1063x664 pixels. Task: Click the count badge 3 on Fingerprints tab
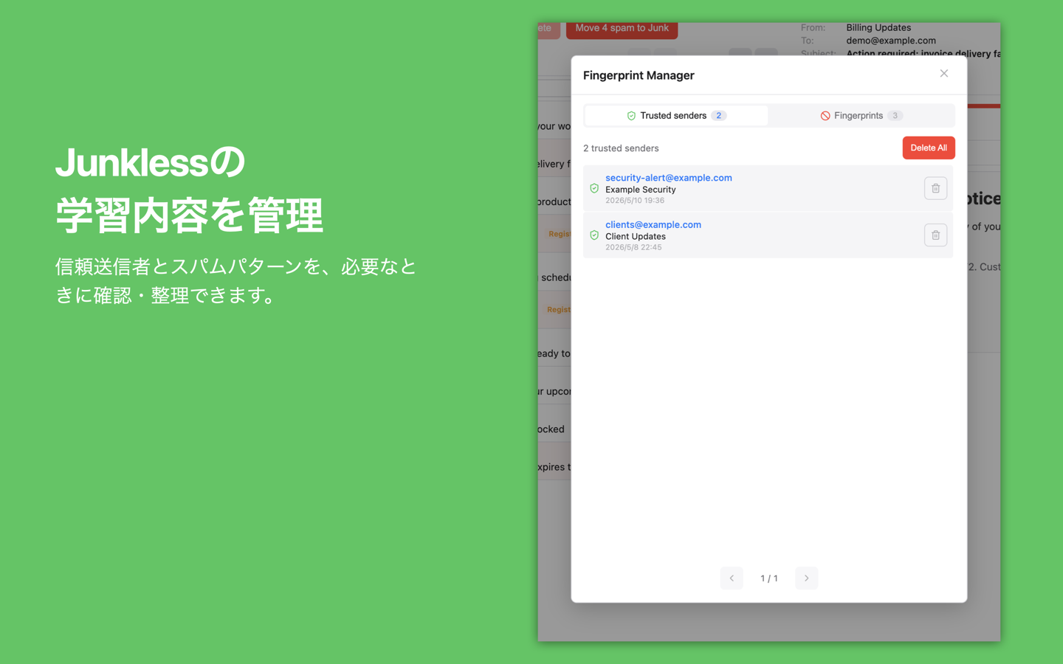pos(895,116)
